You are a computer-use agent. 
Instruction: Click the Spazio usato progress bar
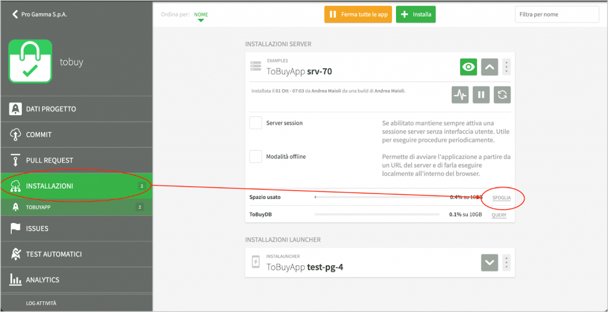377,198
